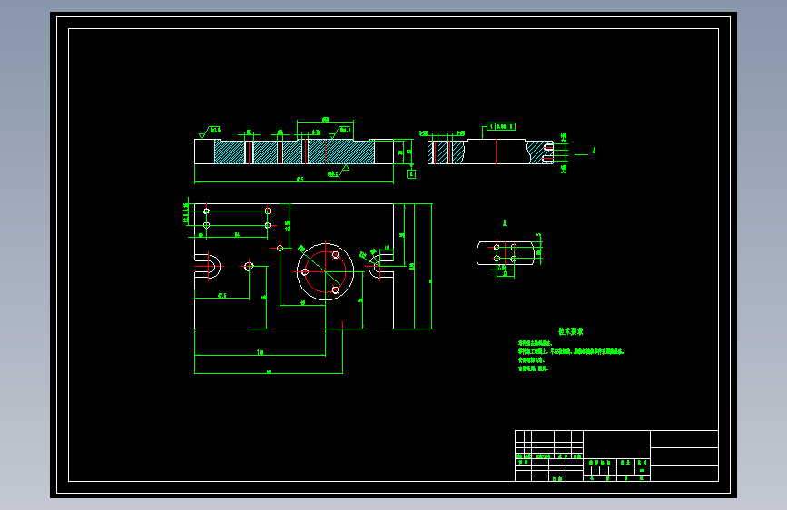Select the right U-shaped slot in the plan view
The image size is (787, 510).
(381, 267)
